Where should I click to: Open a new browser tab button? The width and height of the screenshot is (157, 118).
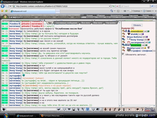58,11
